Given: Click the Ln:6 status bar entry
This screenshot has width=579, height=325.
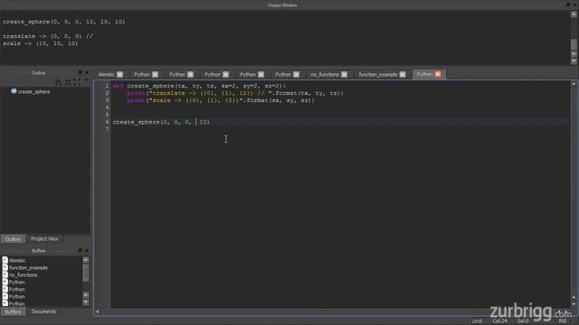Looking at the screenshot, I should [x=477, y=321].
